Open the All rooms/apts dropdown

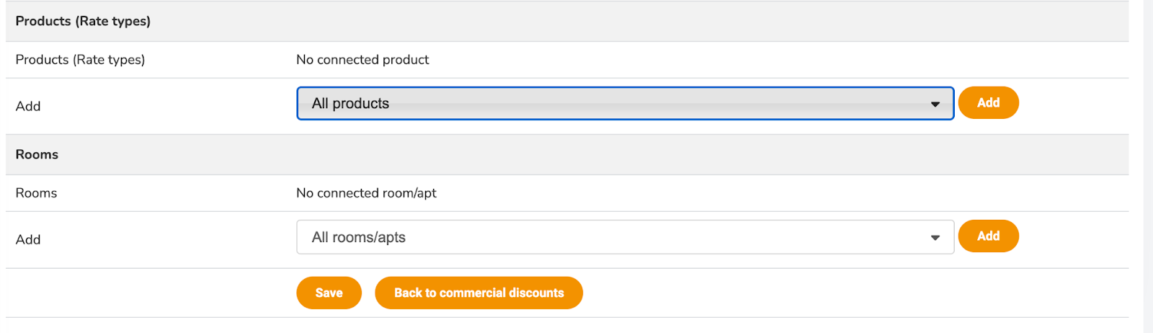(x=625, y=237)
